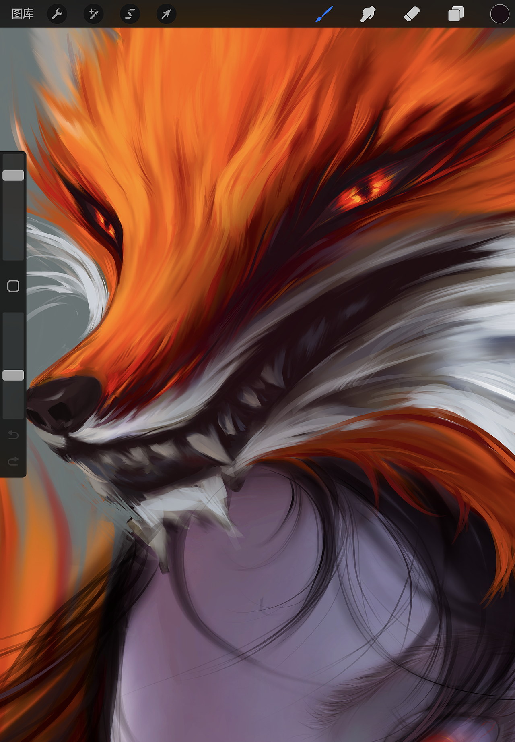The height and width of the screenshot is (742, 515).
Task: Select the Smudge tool
Action: 368,14
